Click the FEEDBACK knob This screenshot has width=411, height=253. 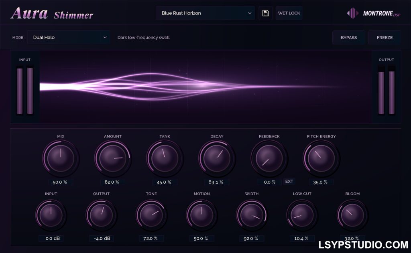tap(269, 158)
